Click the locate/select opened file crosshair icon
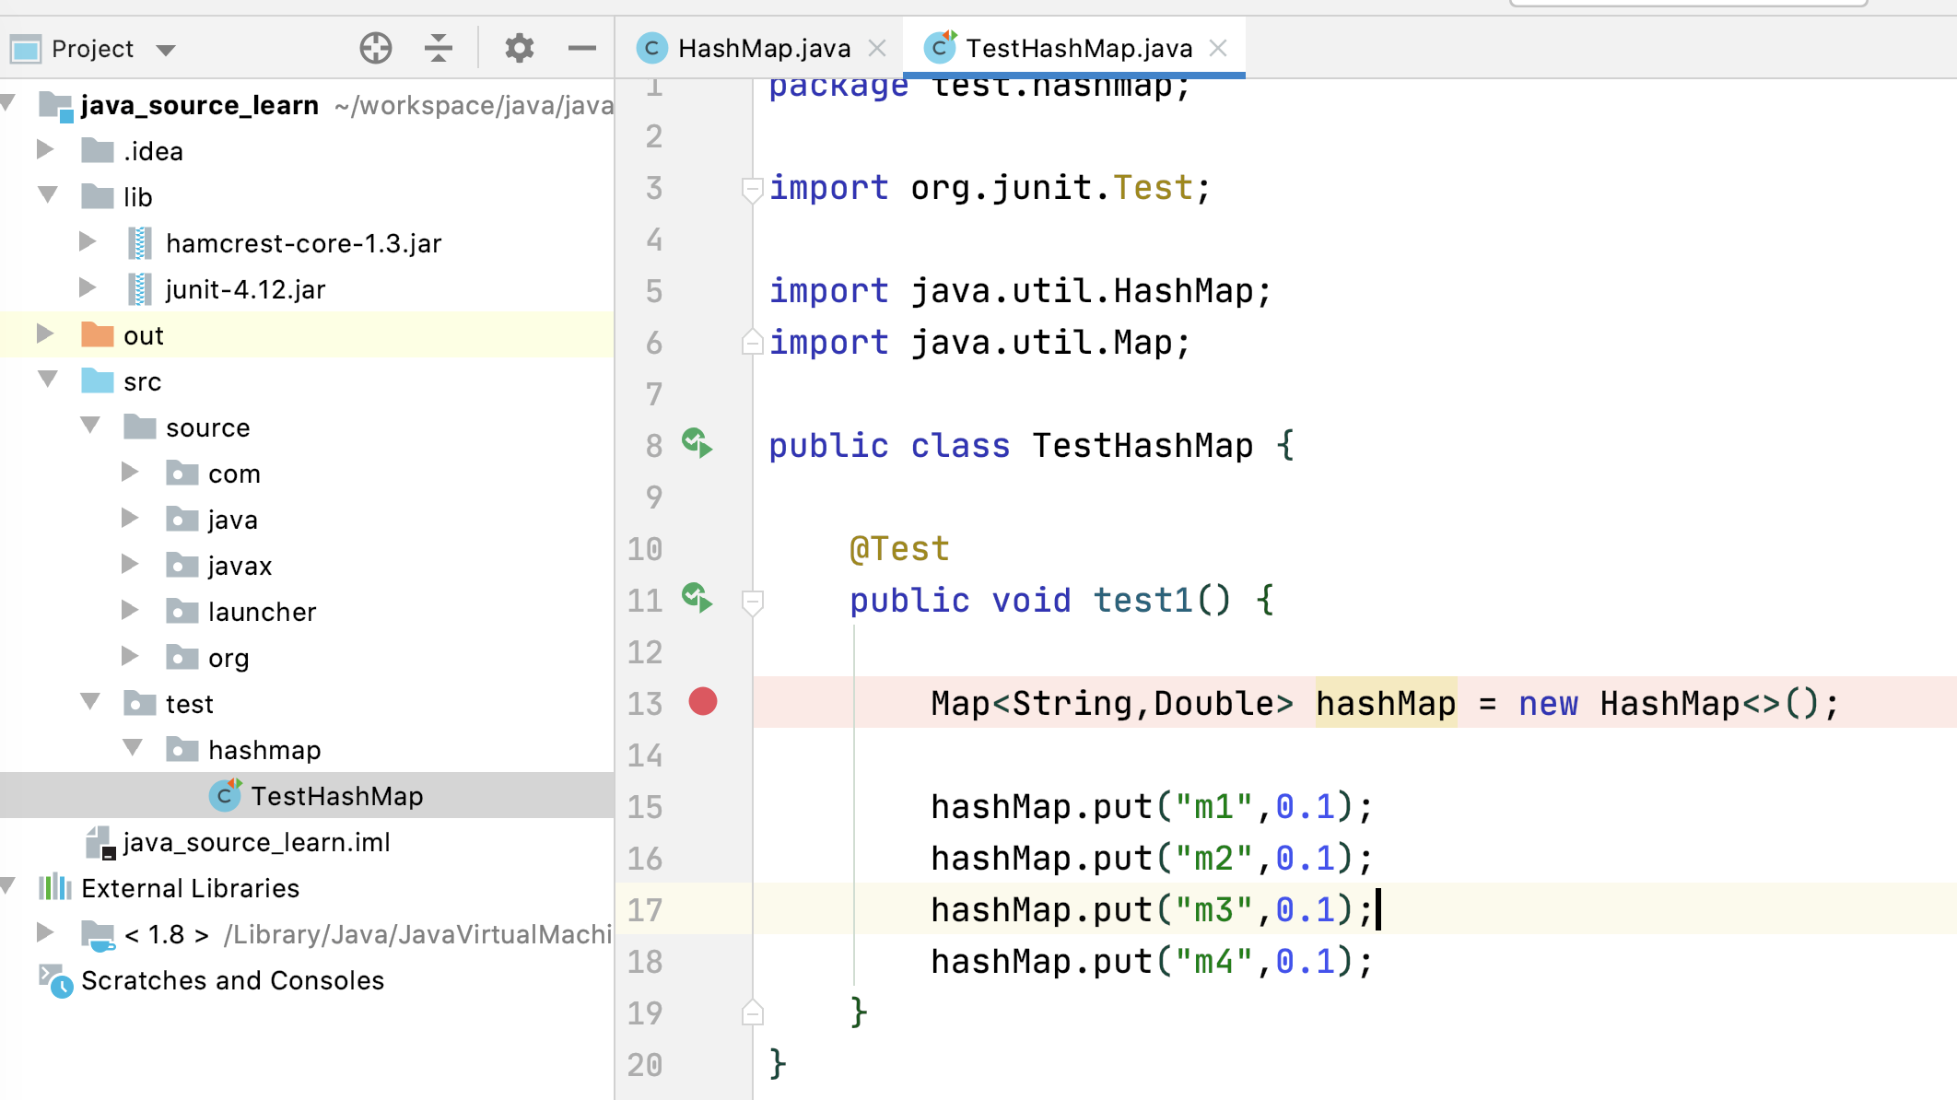This screenshot has height=1100, width=1957. (375, 48)
